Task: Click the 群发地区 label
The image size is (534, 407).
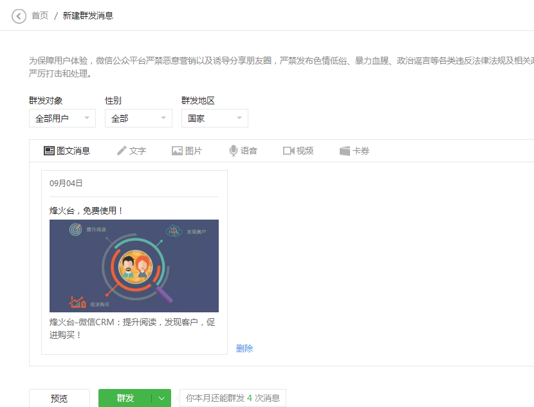Action: tap(198, 100)
